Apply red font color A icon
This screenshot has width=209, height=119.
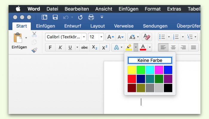pyautogui.click(x=143, y=47)
